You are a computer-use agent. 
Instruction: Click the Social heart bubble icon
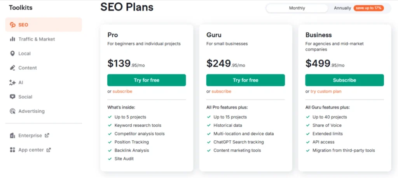(x=12, y=97)
